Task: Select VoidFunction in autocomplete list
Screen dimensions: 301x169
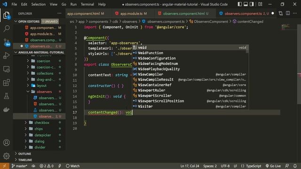Action: 189,53
